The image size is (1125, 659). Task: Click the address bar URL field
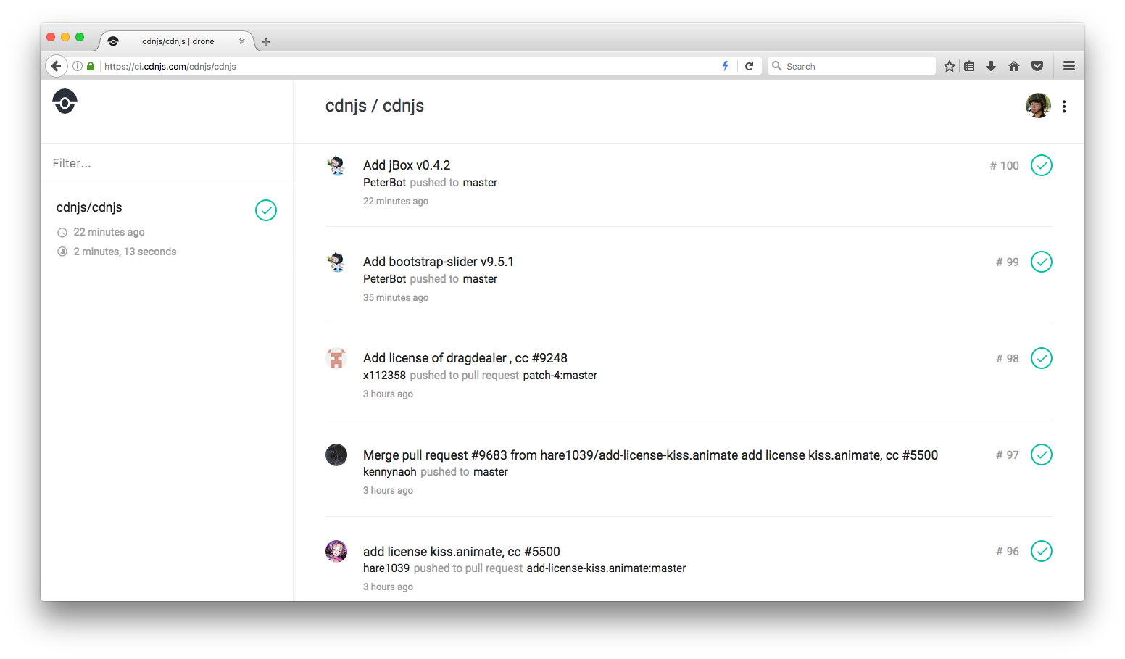coord(410,66)
